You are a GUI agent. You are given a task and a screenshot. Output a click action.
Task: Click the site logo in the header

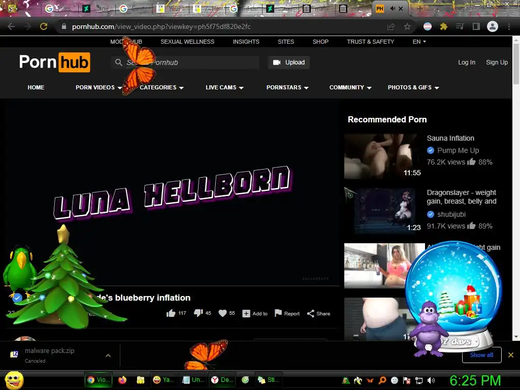click(x=55, y=62)
